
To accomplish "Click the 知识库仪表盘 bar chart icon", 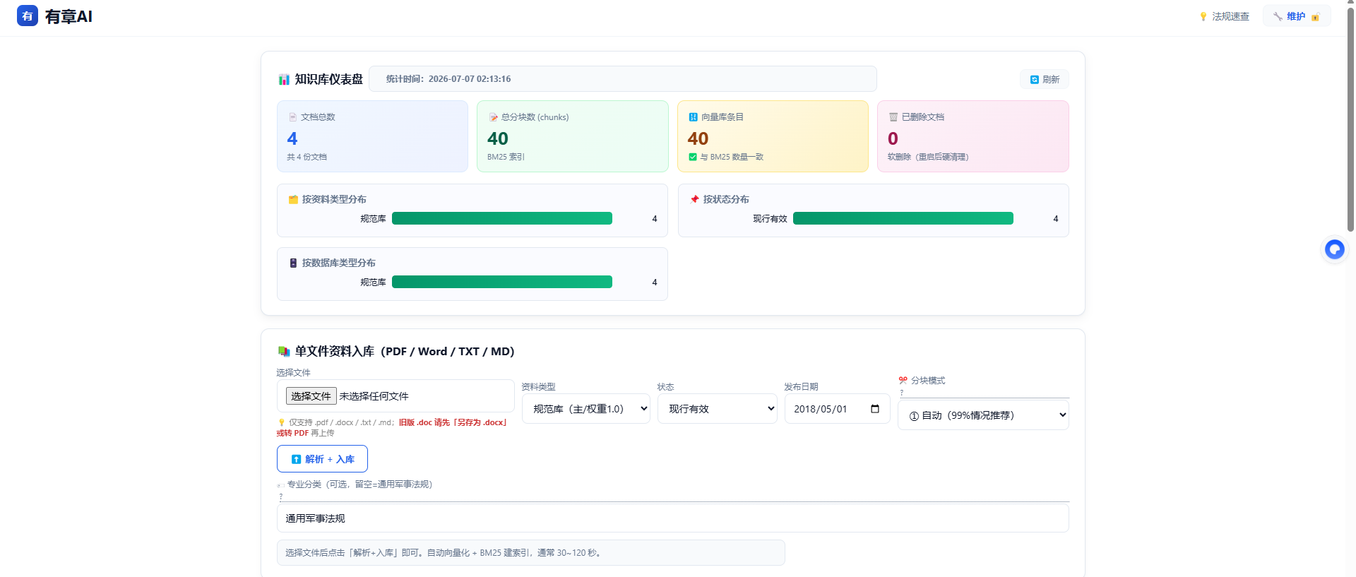I will click(x=284, y=80).
